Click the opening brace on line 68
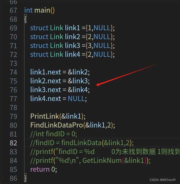 point(25,19)
